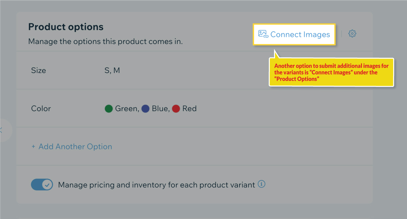This screenshot has width=407, height=219.
Task: Click the S, M size values
Action: tap(112, 70)
